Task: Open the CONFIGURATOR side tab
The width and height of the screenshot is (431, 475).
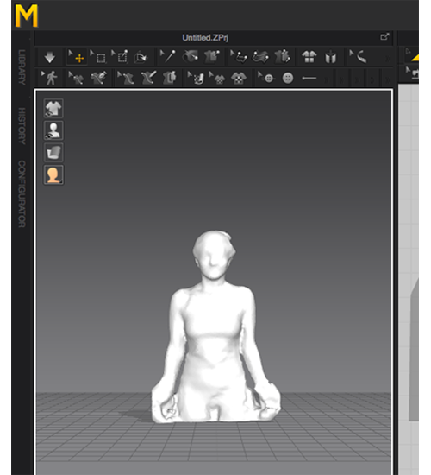Action: click(22, 193)
